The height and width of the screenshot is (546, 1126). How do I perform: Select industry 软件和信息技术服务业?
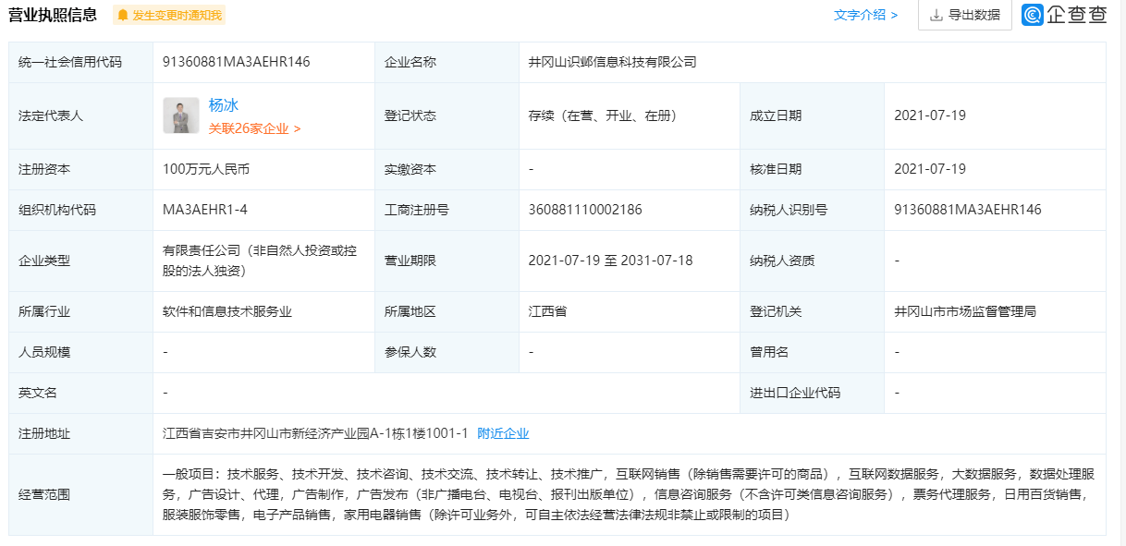(227, 311)
